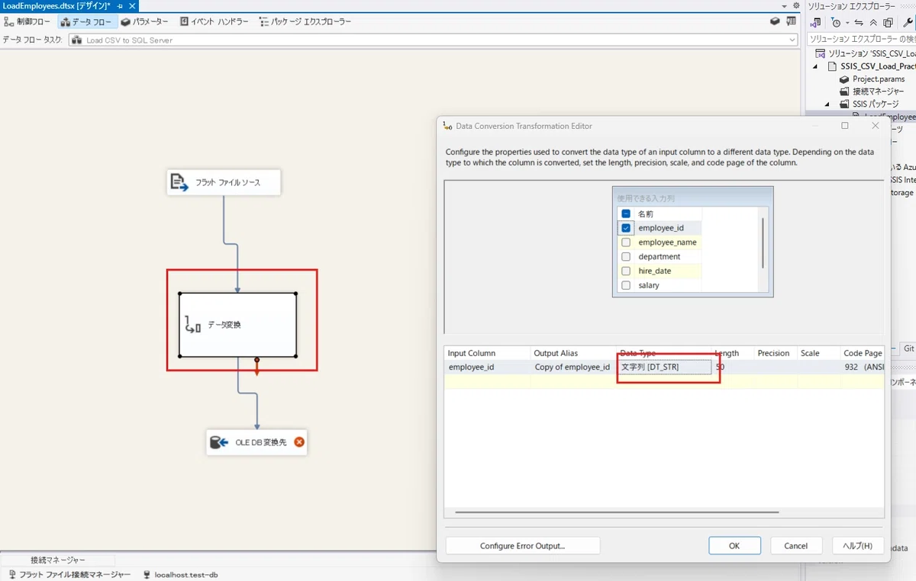Select the OLE DB destination database icon

coord(219,442)
